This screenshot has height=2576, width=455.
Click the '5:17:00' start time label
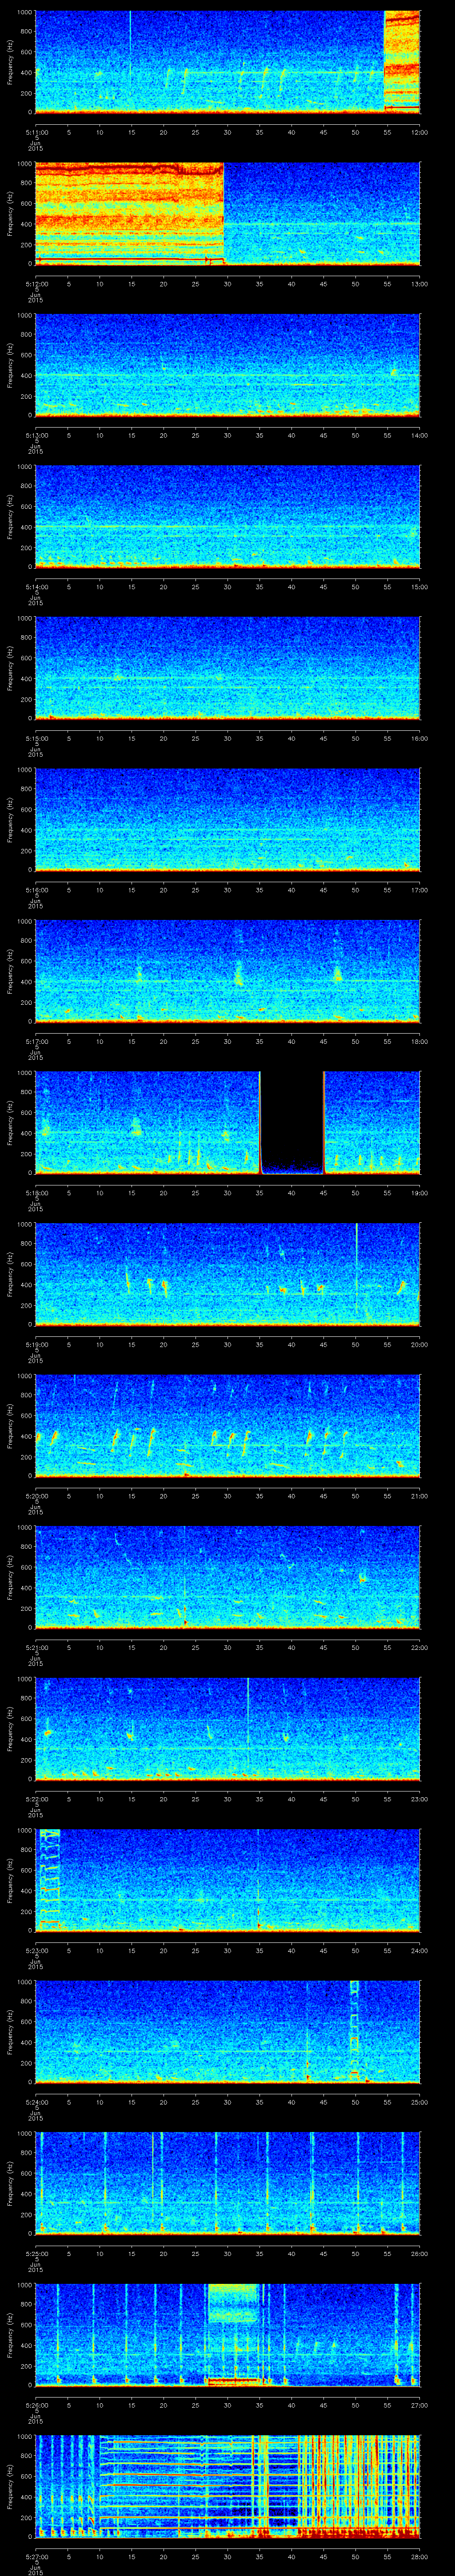37,1041
